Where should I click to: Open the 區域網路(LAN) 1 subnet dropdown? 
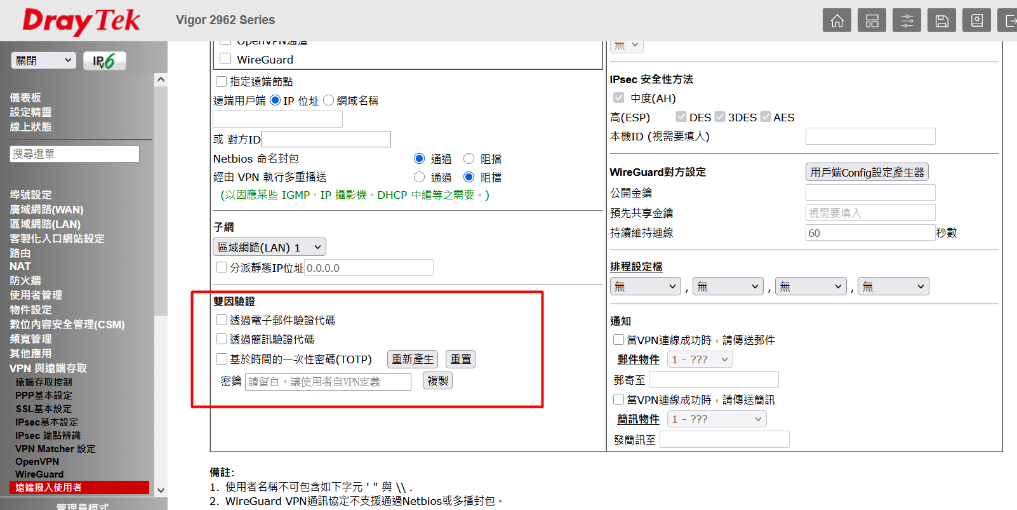(x=269, y=247)
